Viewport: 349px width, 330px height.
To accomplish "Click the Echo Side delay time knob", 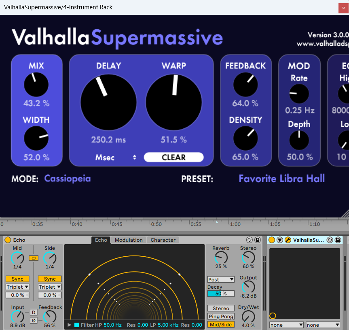I will [50, 258].
